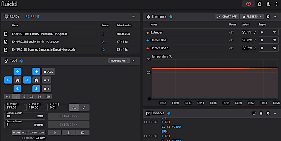Home the X axis button

point(47,80)
